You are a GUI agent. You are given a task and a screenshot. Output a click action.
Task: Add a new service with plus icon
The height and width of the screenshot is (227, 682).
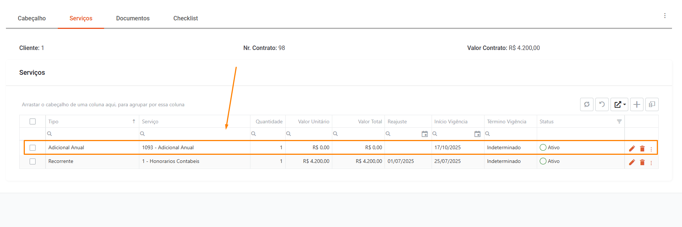[636, 104]
